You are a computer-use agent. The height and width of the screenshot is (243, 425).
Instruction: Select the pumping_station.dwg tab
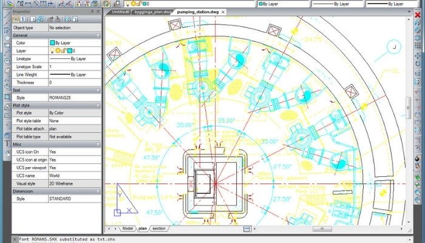tap(197, 12)
